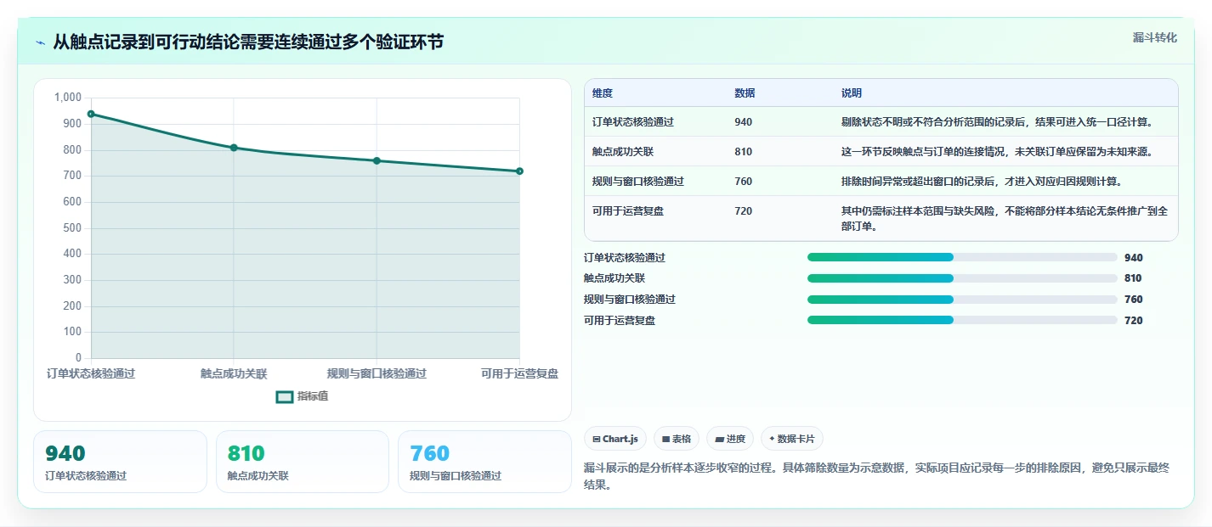Click chart data point for 可用于运营复盘

coord(519,171)
